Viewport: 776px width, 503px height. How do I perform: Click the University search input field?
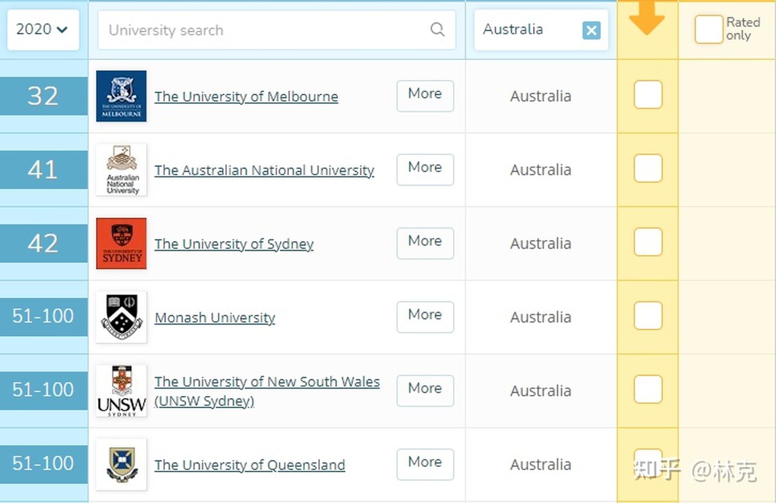276,30
